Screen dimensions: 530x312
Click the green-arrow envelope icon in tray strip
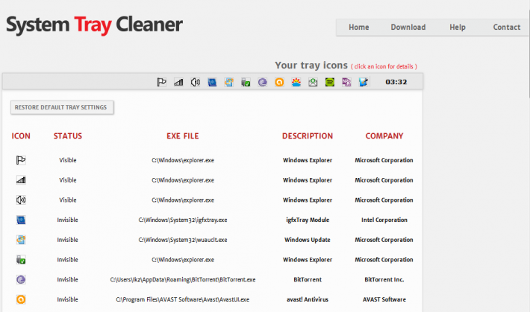[x=313, y=82]
